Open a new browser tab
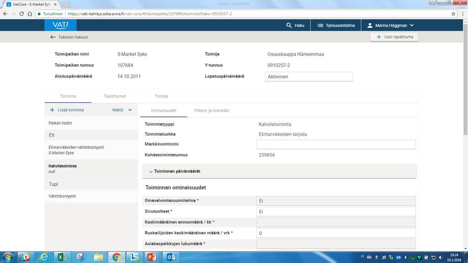This screenshot has height=263, width=468. (66, 5)
